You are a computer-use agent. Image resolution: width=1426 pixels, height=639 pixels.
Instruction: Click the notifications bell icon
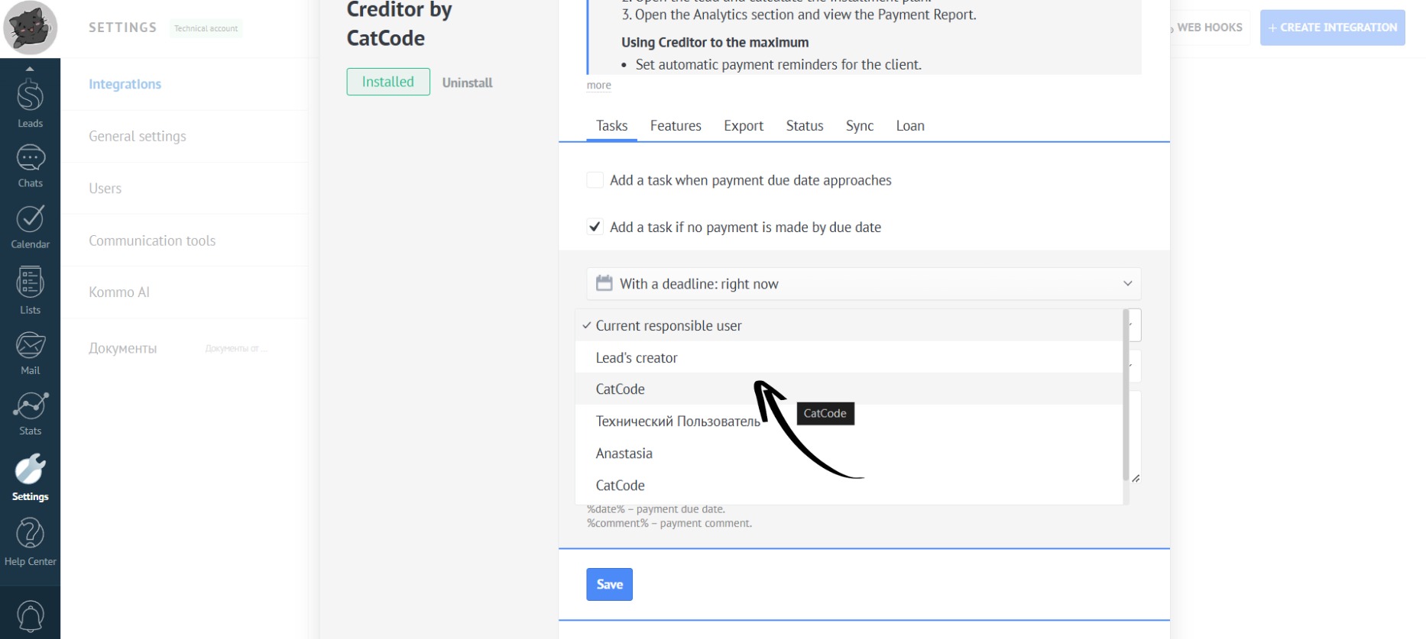coord(30,615)
